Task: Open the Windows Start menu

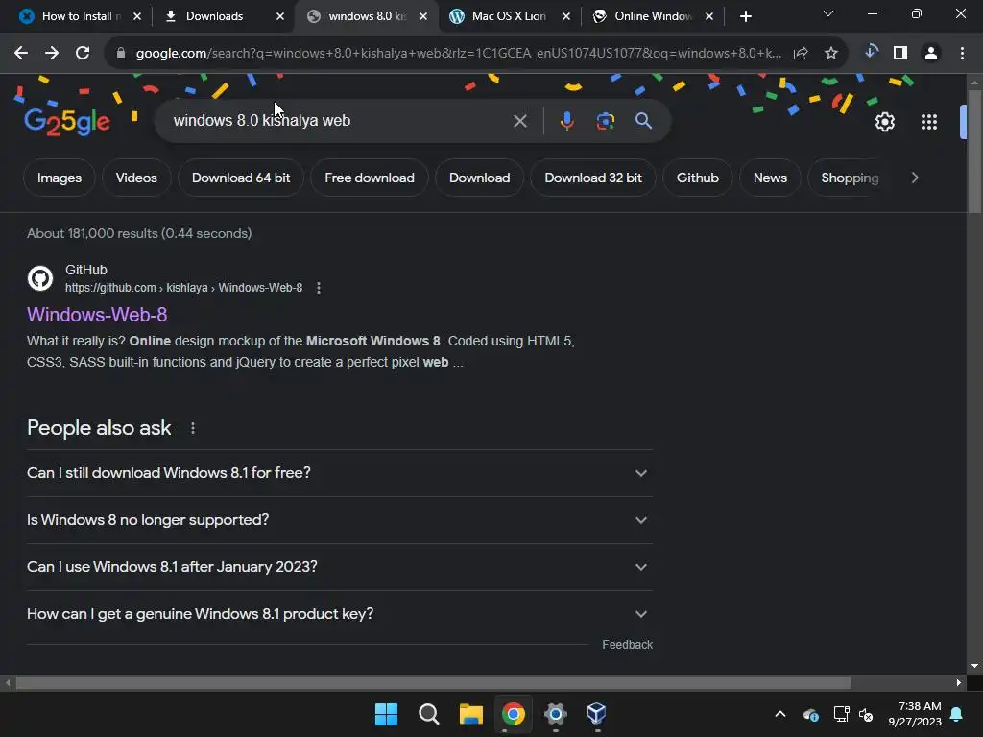Action: [x=386, y=714]
